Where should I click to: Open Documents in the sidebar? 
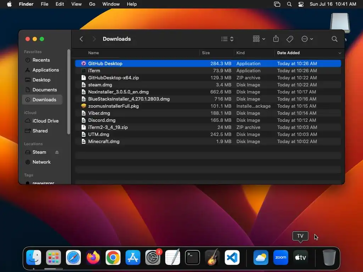(43, 90)
